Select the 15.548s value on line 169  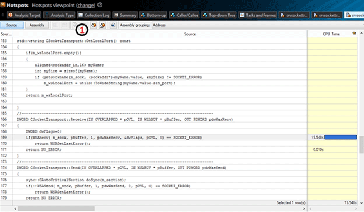pos(317,137)
